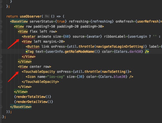This screenshot has height=123, width=162.
Task: Click the word flex in View flex left row
Action: [x=34, y=32]
